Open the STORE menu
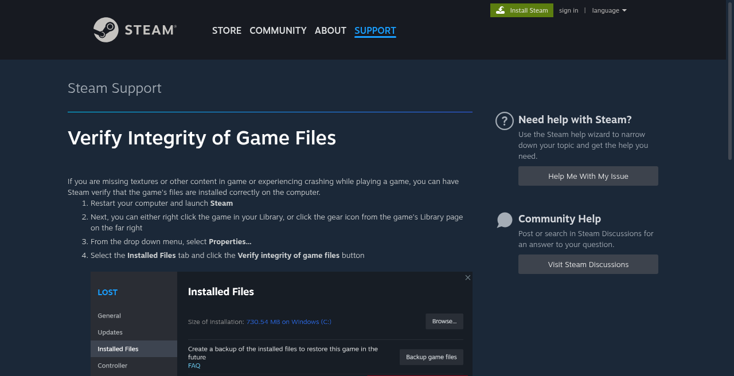The image size is (734, 376). 227,30
